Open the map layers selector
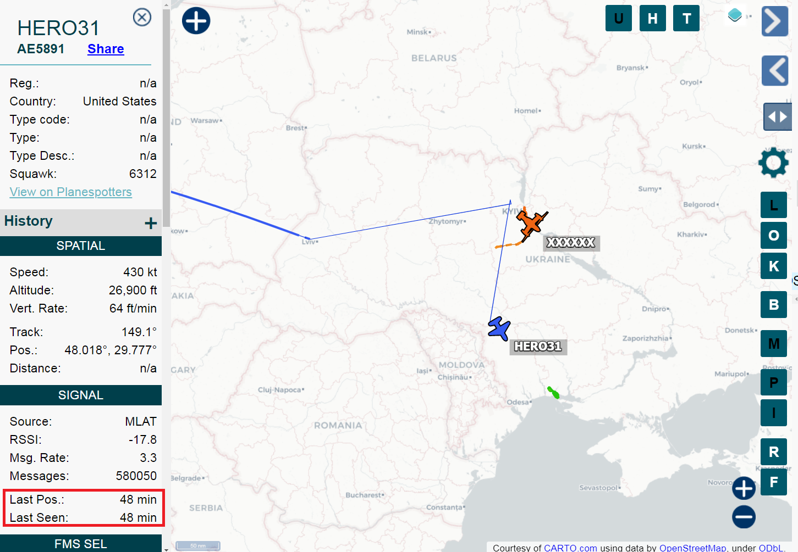Screen dimensions: 798x552 point(735,15)
